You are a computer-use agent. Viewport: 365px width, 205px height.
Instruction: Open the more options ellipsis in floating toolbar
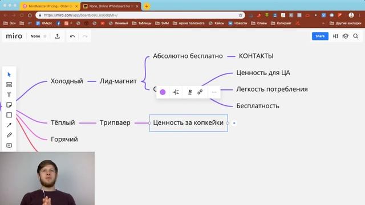tap(214, 92)
